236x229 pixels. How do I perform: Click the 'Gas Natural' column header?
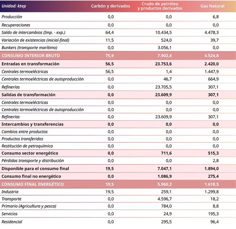pos(212,6)
